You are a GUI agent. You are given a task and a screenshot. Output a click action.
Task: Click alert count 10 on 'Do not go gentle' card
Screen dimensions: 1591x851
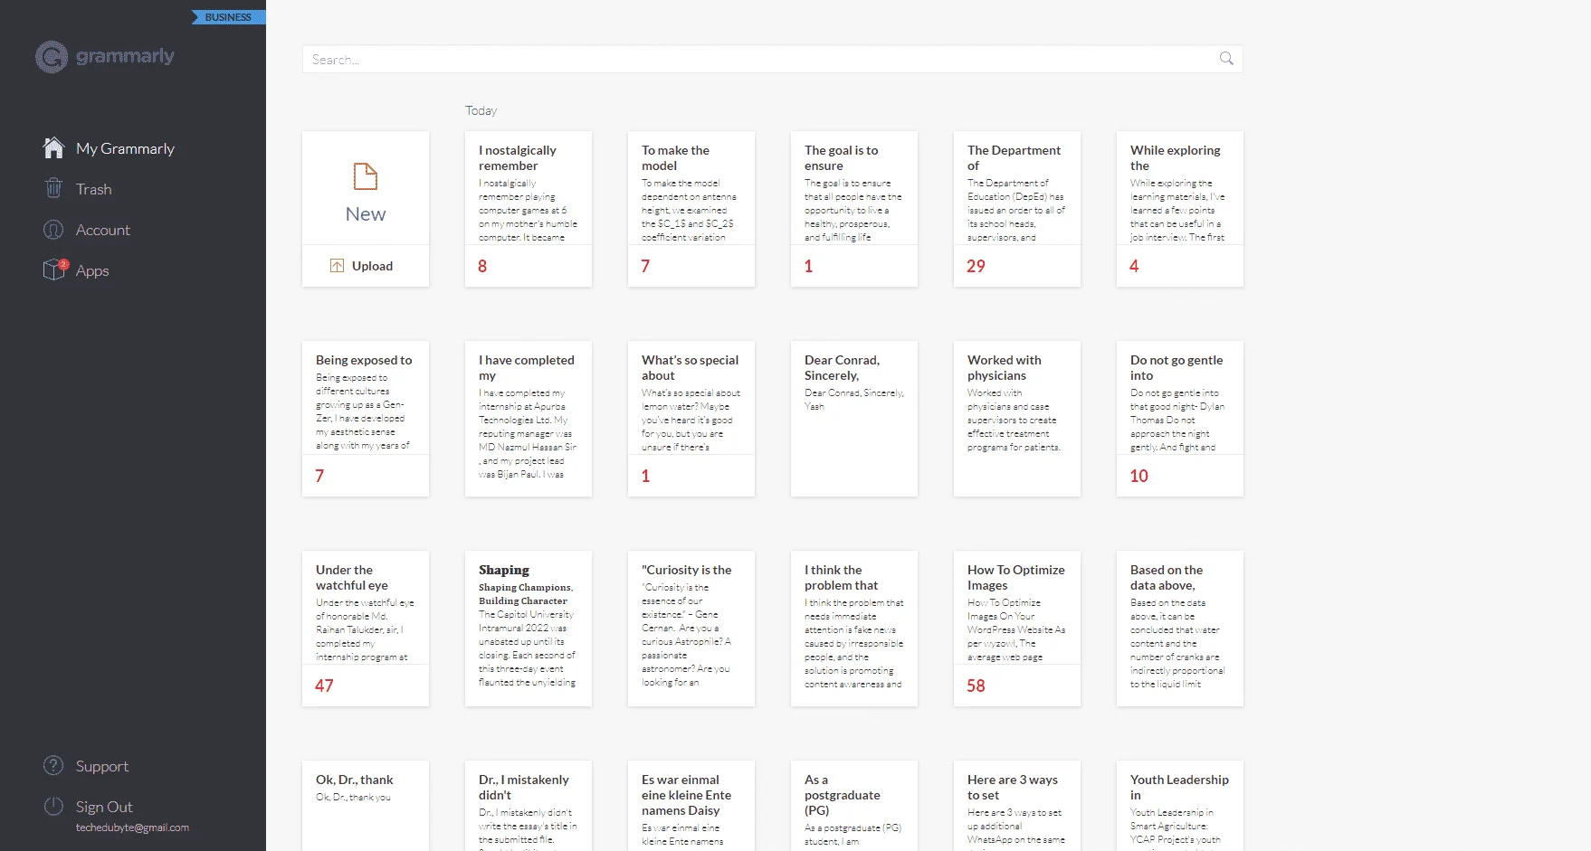pyautogui.click(x=1138, y=476)
